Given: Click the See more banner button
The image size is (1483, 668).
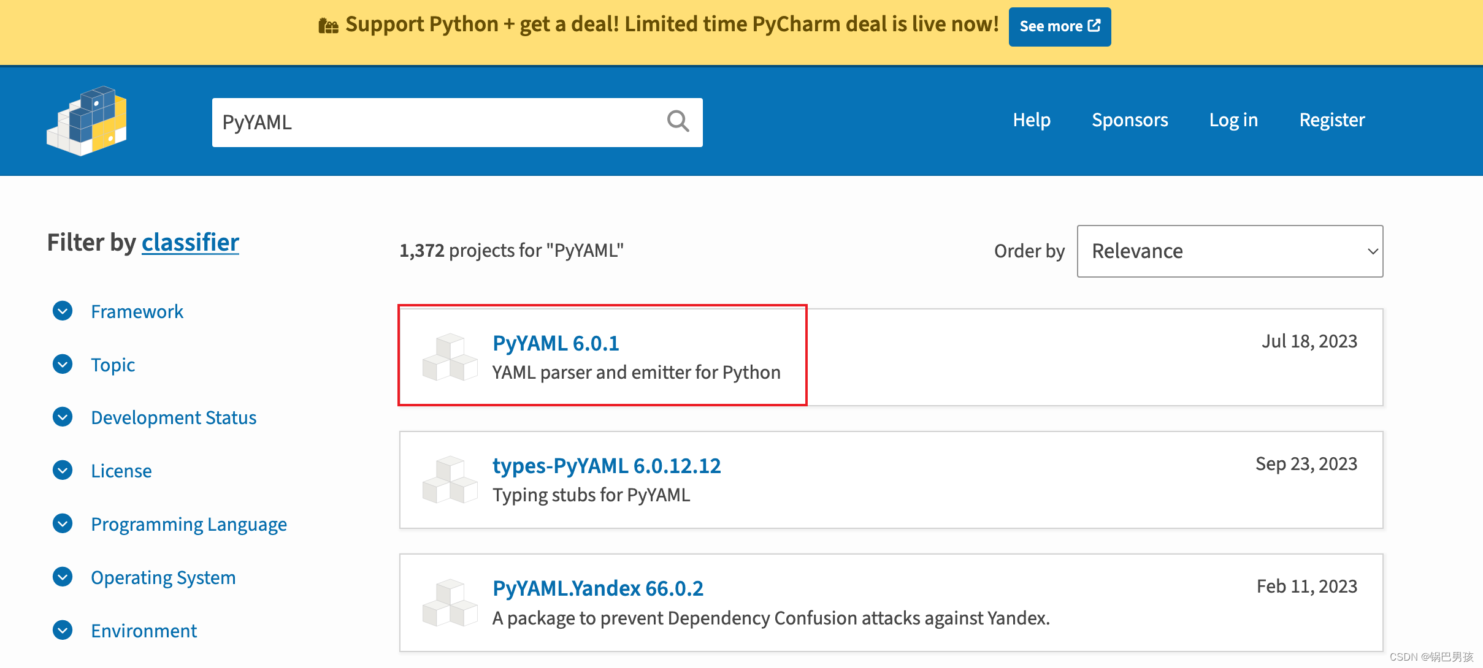Looking at the screenshot, I should (x=1059, y=26).
